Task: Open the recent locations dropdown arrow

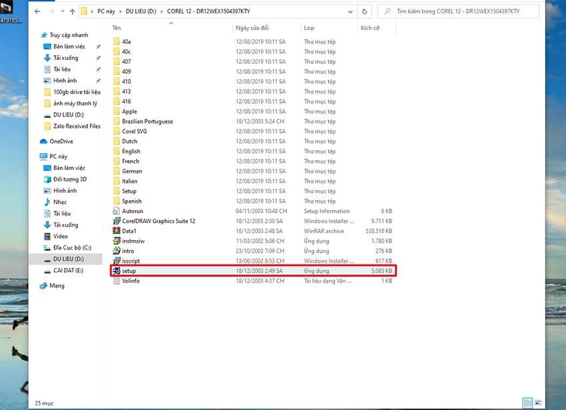Action: (63, 11)
